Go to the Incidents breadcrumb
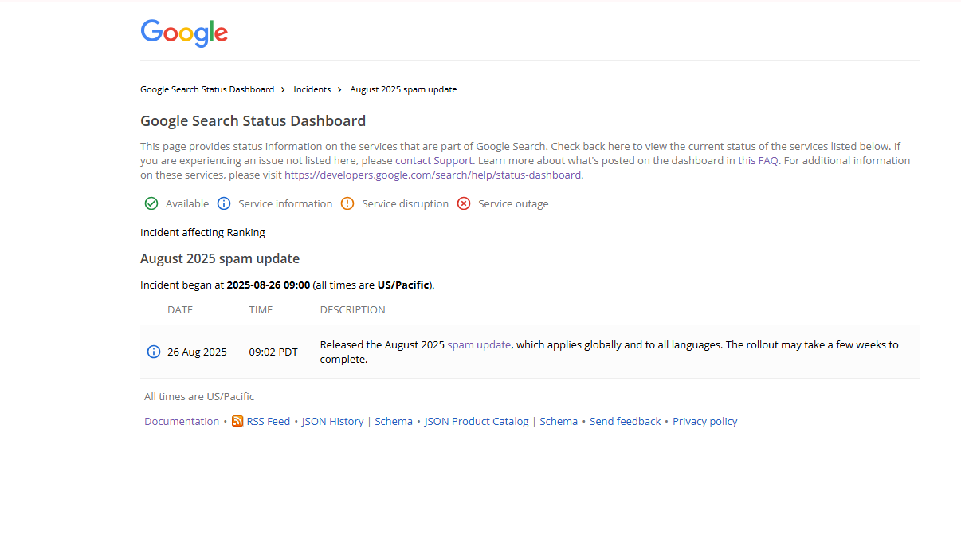The image size is (961, 535). tap(312, 89)
